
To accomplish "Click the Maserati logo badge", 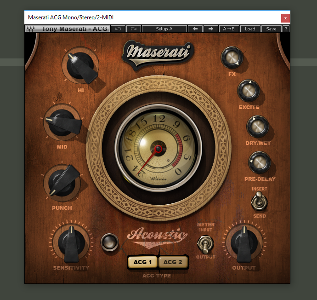I will tap(158, 54).
